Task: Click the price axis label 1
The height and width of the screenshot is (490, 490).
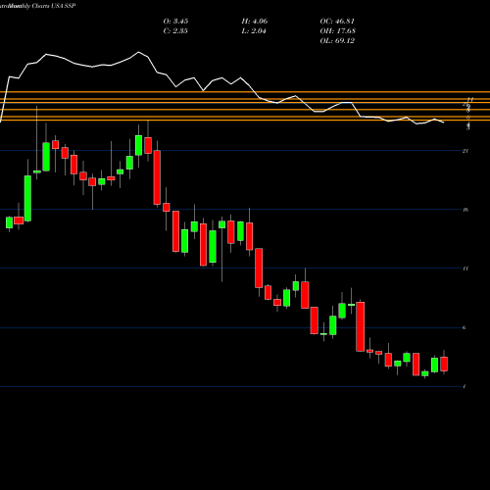Action: [x=465, y=387]
